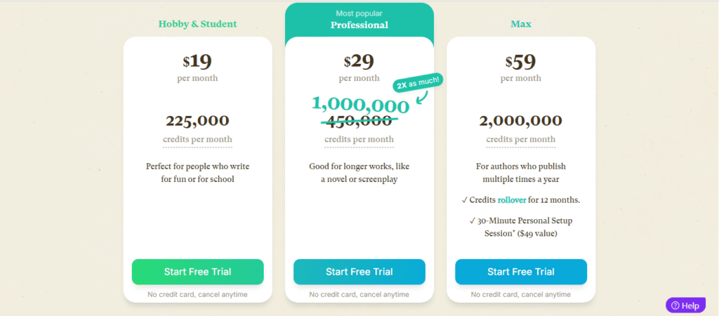Click the Help question mark icon
This screenshot has width=719, height=316.
675,305
